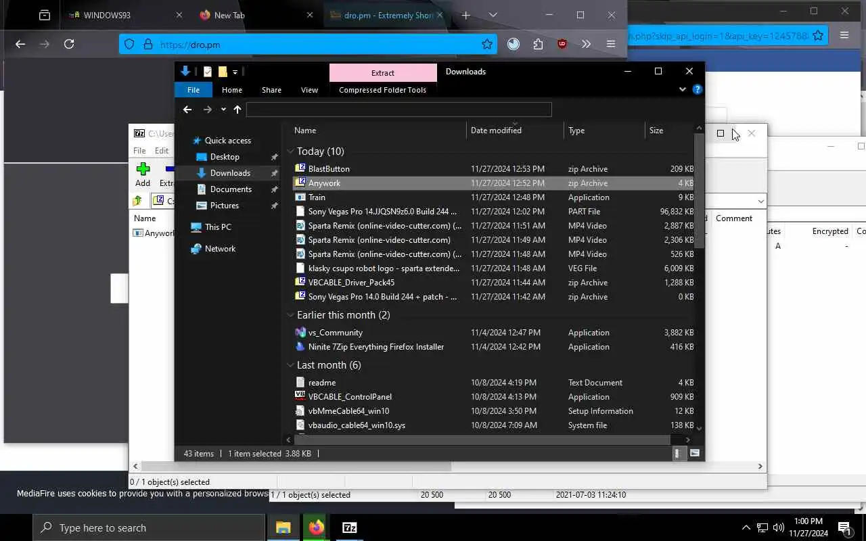The height and width of the screenshot is (541, 866).
Task: Switch to WINDOWS93 browser tab
Action: [125, 15]
